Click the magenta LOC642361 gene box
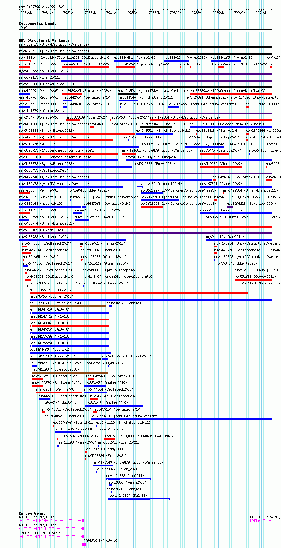Screen dimensions: 281x548 tap(84, 545)
